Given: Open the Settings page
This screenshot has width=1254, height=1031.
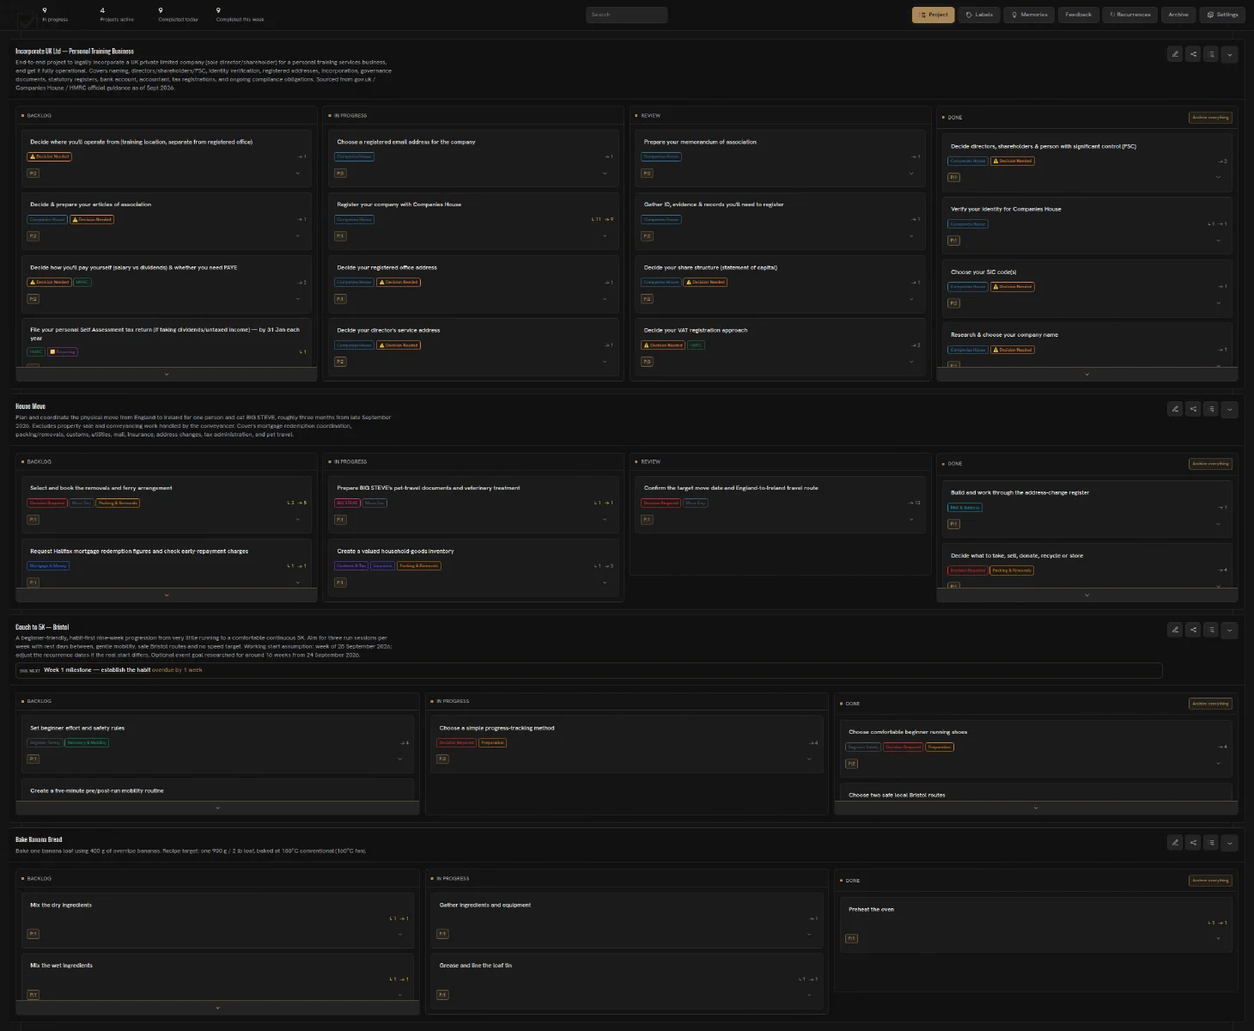Looking at the screenshot, I should click(1222, 15).
